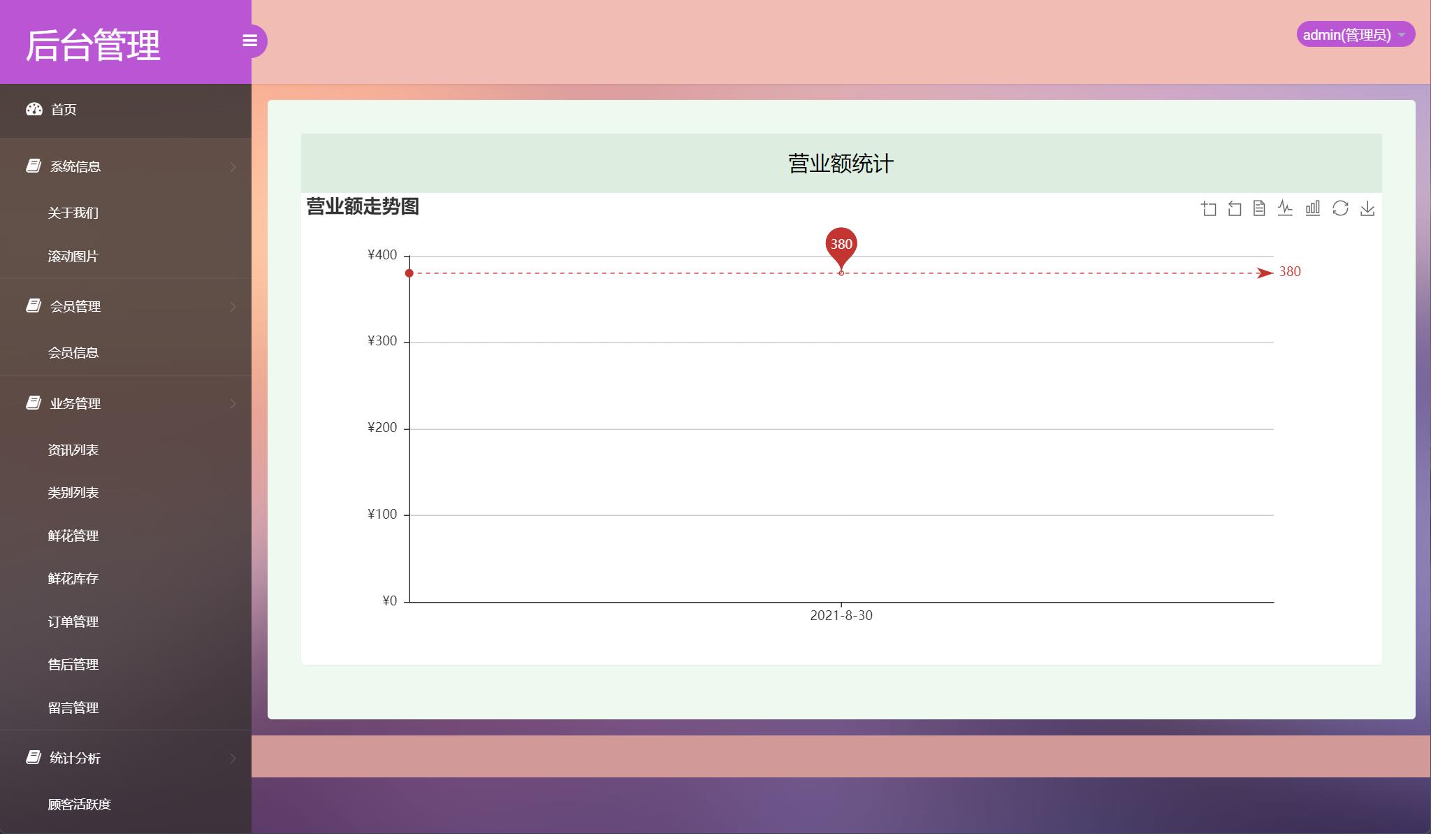Image resolution: width=1431 pixels, height=834 pixels.
Task: Click the chart restore refresh icon
Action: point(1340,208)
